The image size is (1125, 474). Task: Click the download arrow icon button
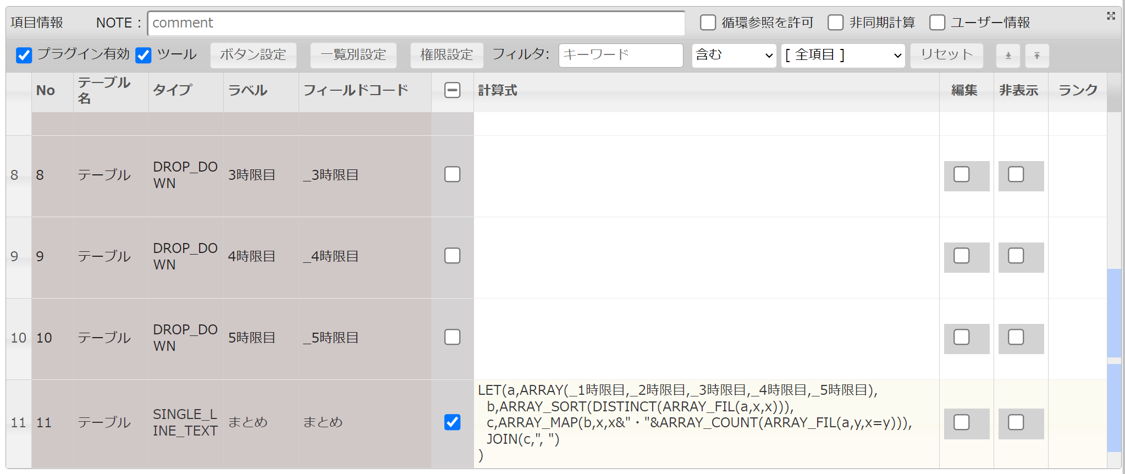tap(1008, 56)
